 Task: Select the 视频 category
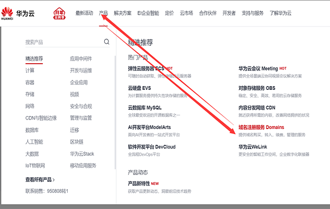point(75,94)
